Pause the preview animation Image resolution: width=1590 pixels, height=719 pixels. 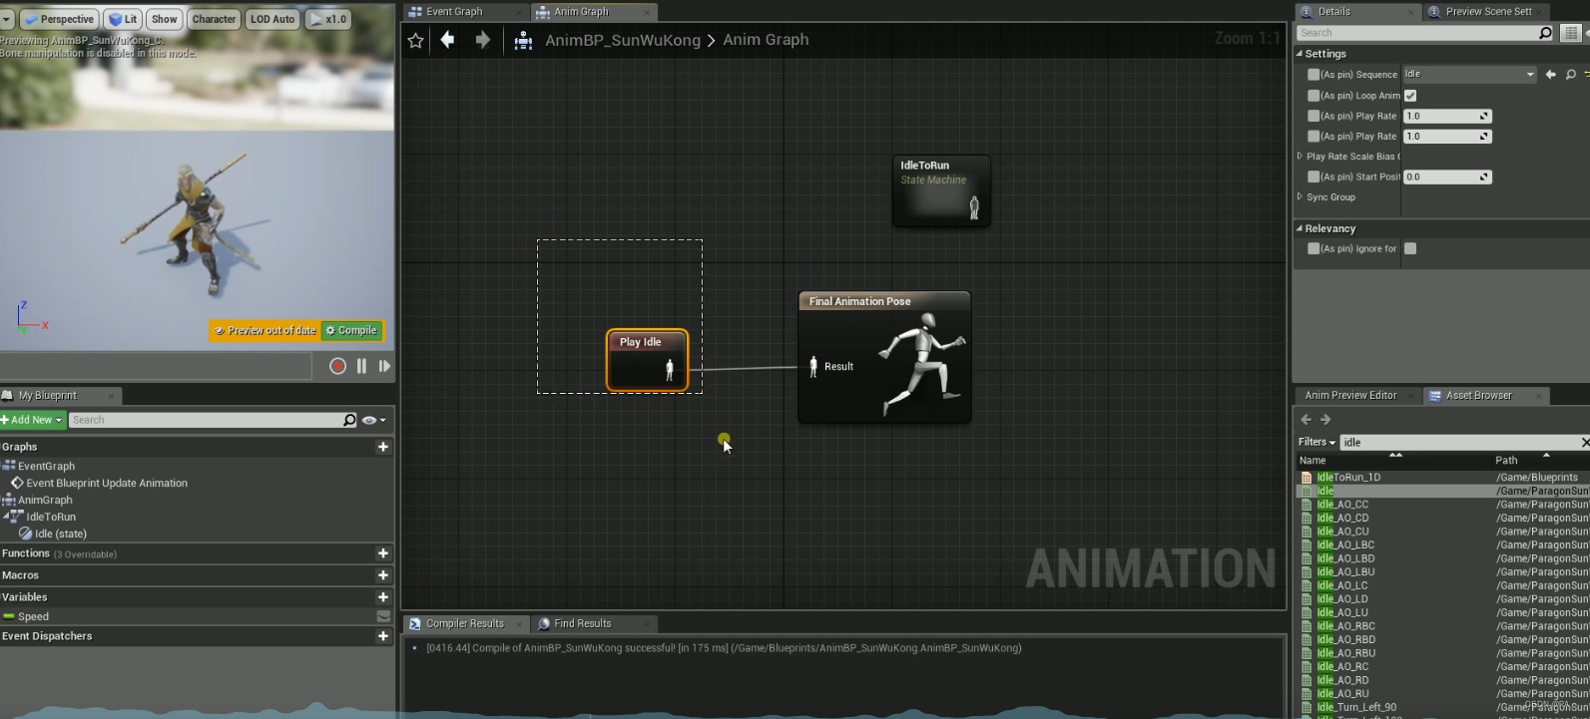coord(361,366)
